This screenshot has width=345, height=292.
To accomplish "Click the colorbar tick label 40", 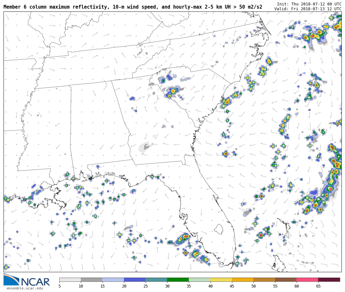I will coord(210,286).
